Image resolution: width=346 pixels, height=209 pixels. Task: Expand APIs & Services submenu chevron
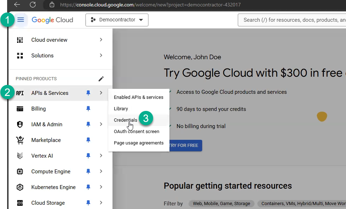tap(101, 93)
